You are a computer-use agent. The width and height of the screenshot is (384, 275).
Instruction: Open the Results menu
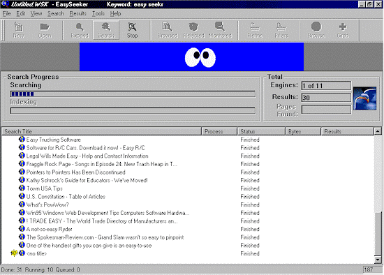78,14
